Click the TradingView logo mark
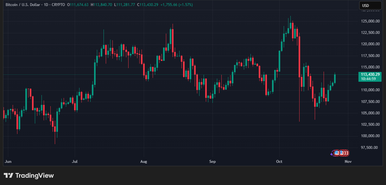The image size is (386, 185). [x=8, y=175]
